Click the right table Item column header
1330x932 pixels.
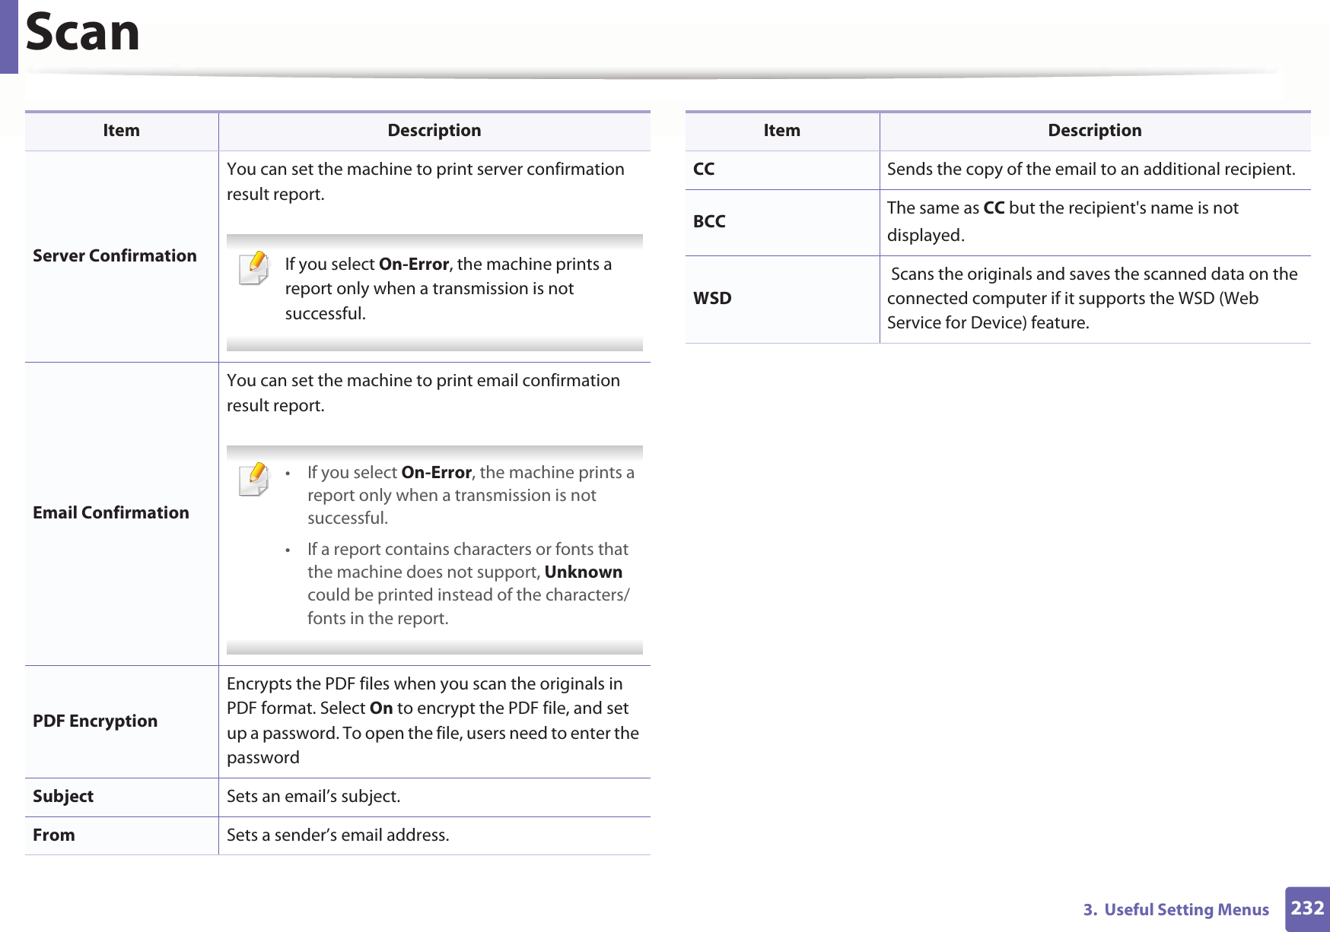click(x=782, y=131)
